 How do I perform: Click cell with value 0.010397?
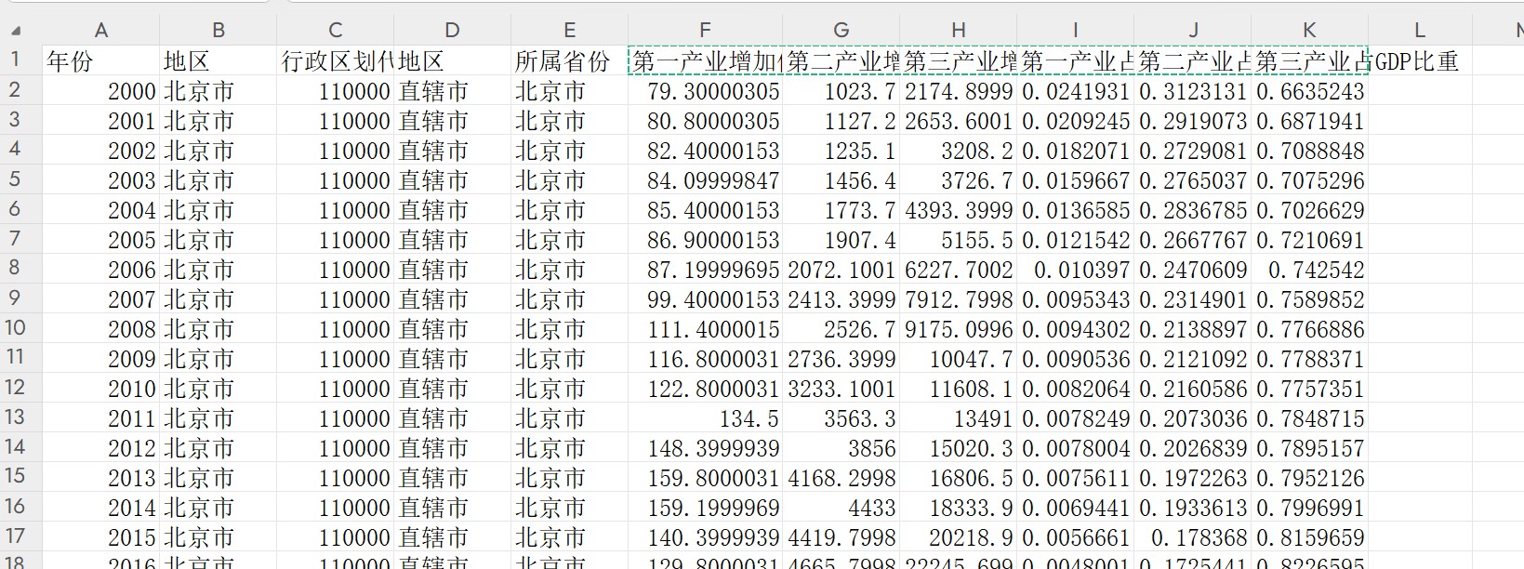1076,270
